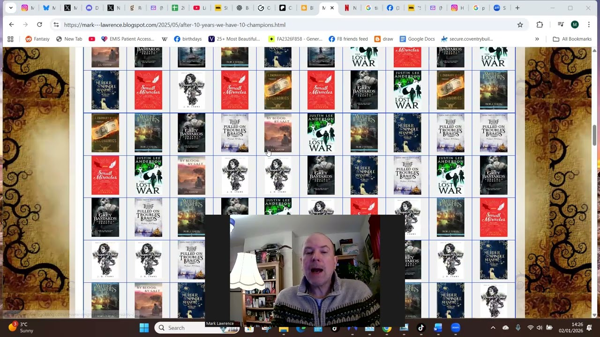Open the Apps grid shortcut
The height and width of the screenshot is (337, 600).
10,39
